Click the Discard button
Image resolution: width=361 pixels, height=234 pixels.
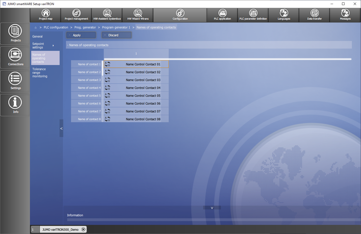[116, 35]
